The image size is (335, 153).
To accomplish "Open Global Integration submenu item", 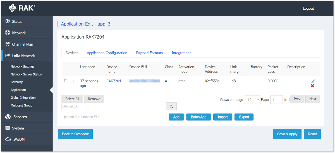I will 23,98.
